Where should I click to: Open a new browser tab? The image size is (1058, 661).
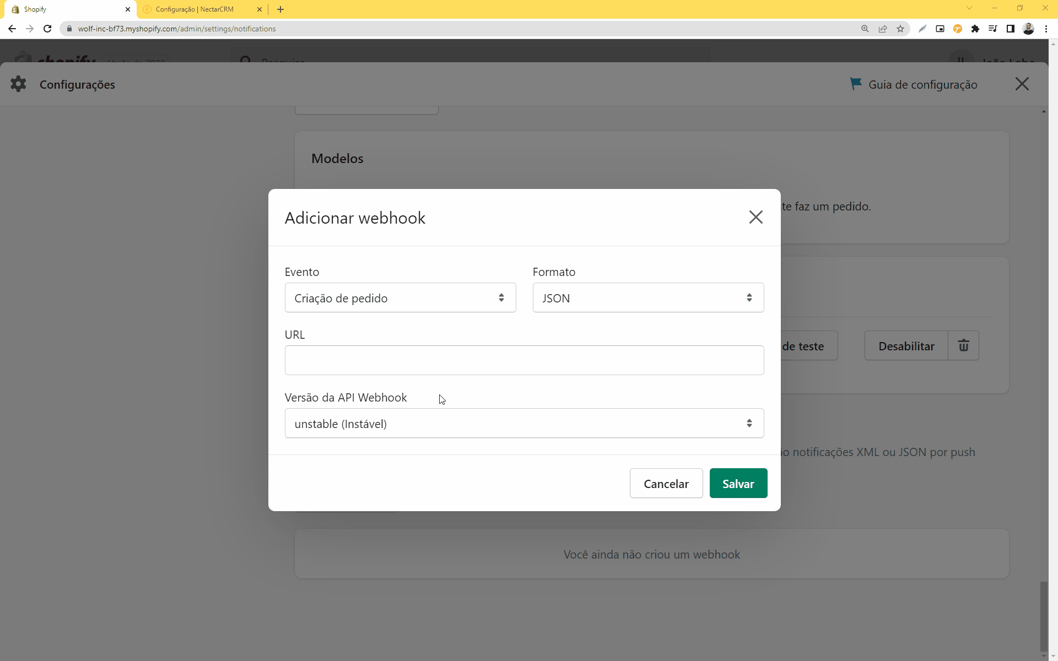(x=280, y=9)
